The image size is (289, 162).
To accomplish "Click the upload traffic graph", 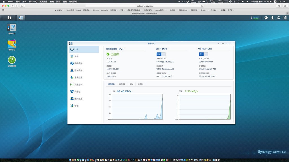I will point(137,107).
